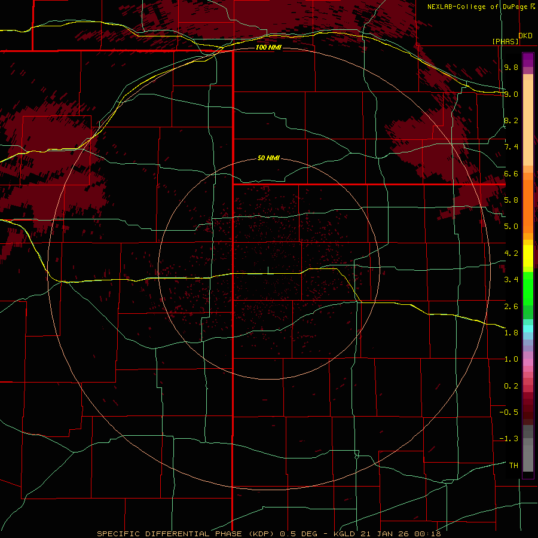The height and width of the screenshot is (538, 538).
Task: Pick the gray swatch at color bar bottom
Action: 528,458
